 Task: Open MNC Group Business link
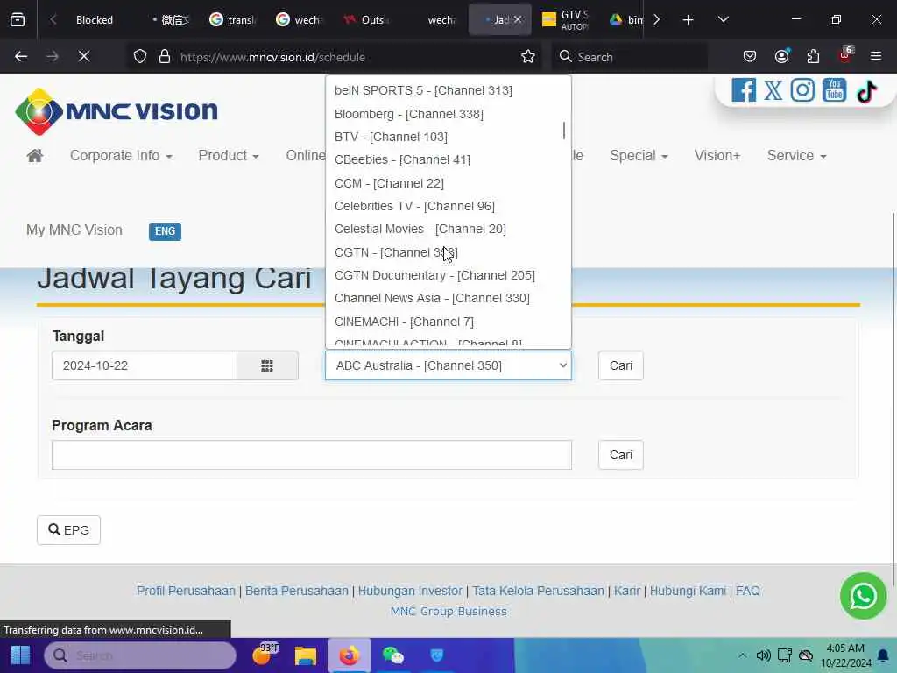[448, 611]
